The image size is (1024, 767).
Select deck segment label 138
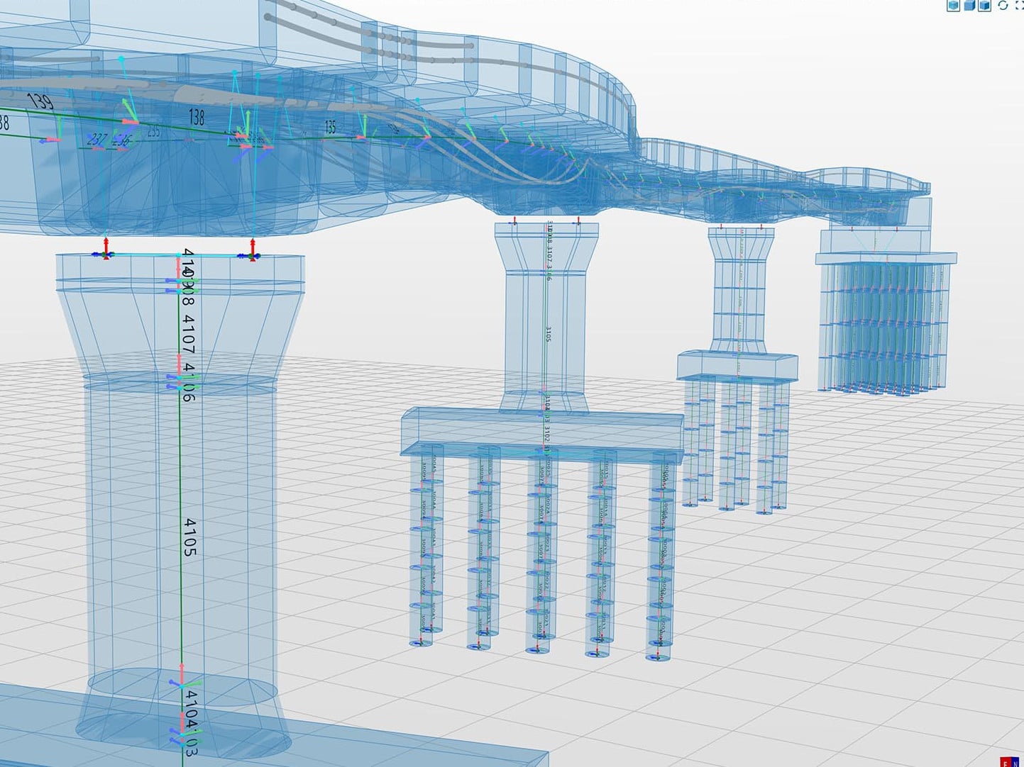click(x=197, y=116)
